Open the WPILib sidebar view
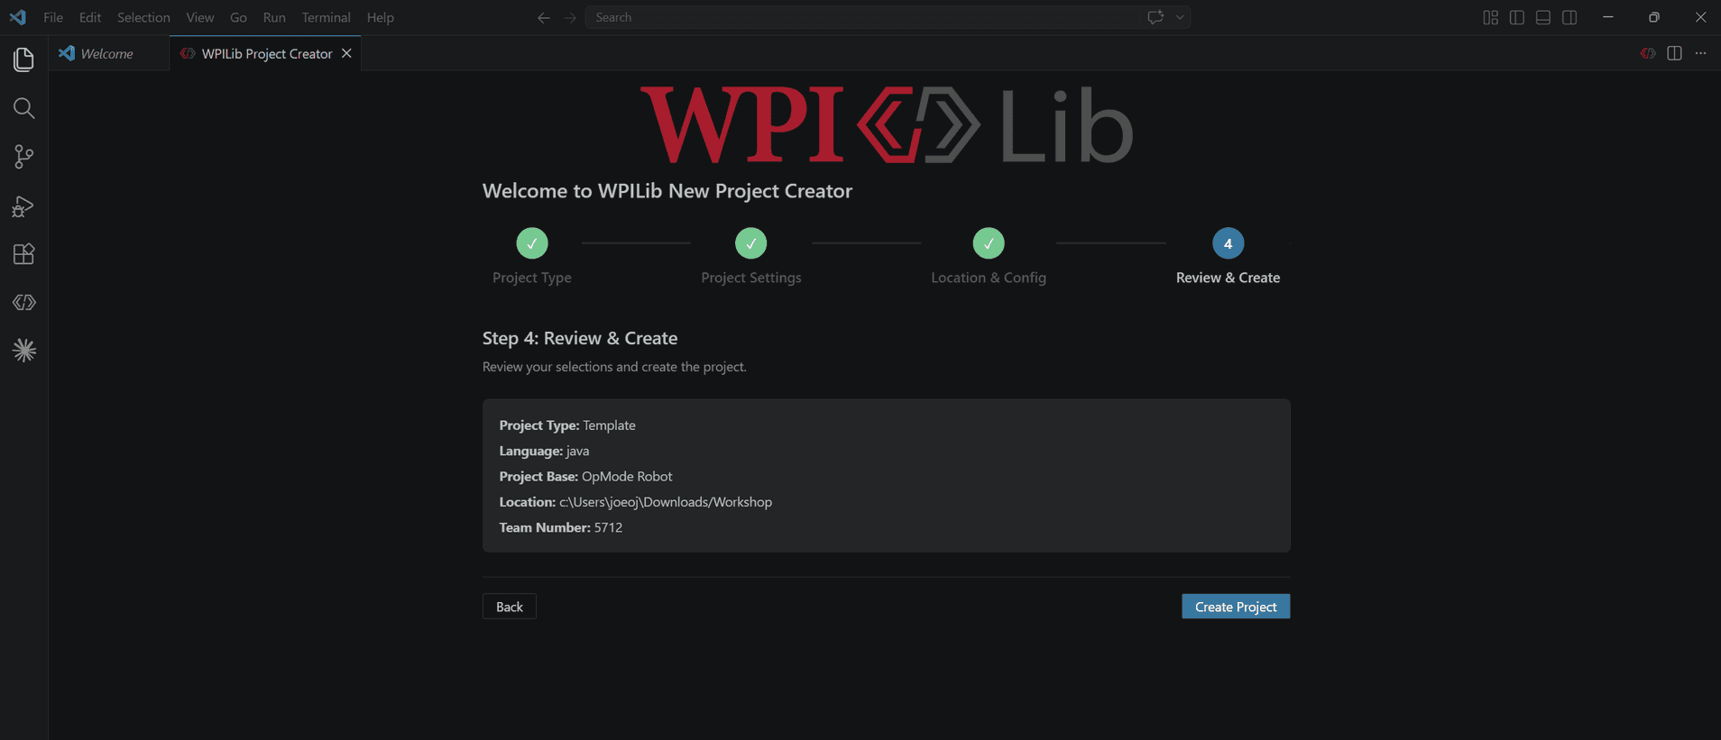 24,302
